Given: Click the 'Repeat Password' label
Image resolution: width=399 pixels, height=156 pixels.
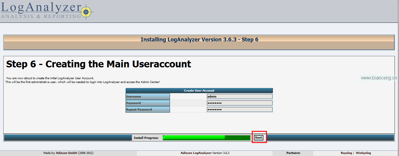Looking at the screenshot, I should point(139,110).
